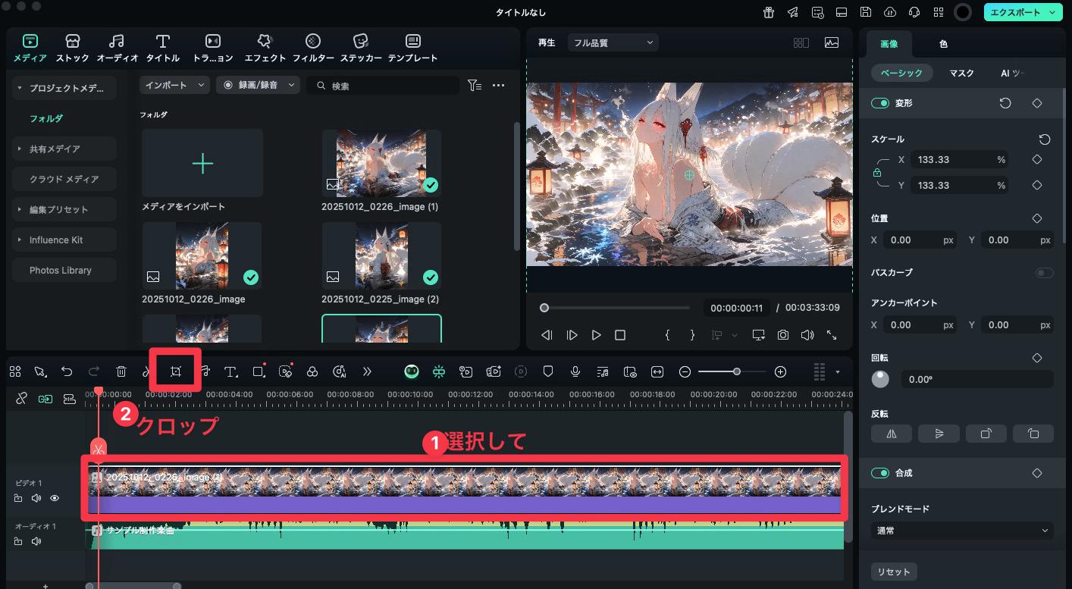Switch to the 色 (Color) tab
Screen dimensions: 1072x589
(x=943, y=44)
